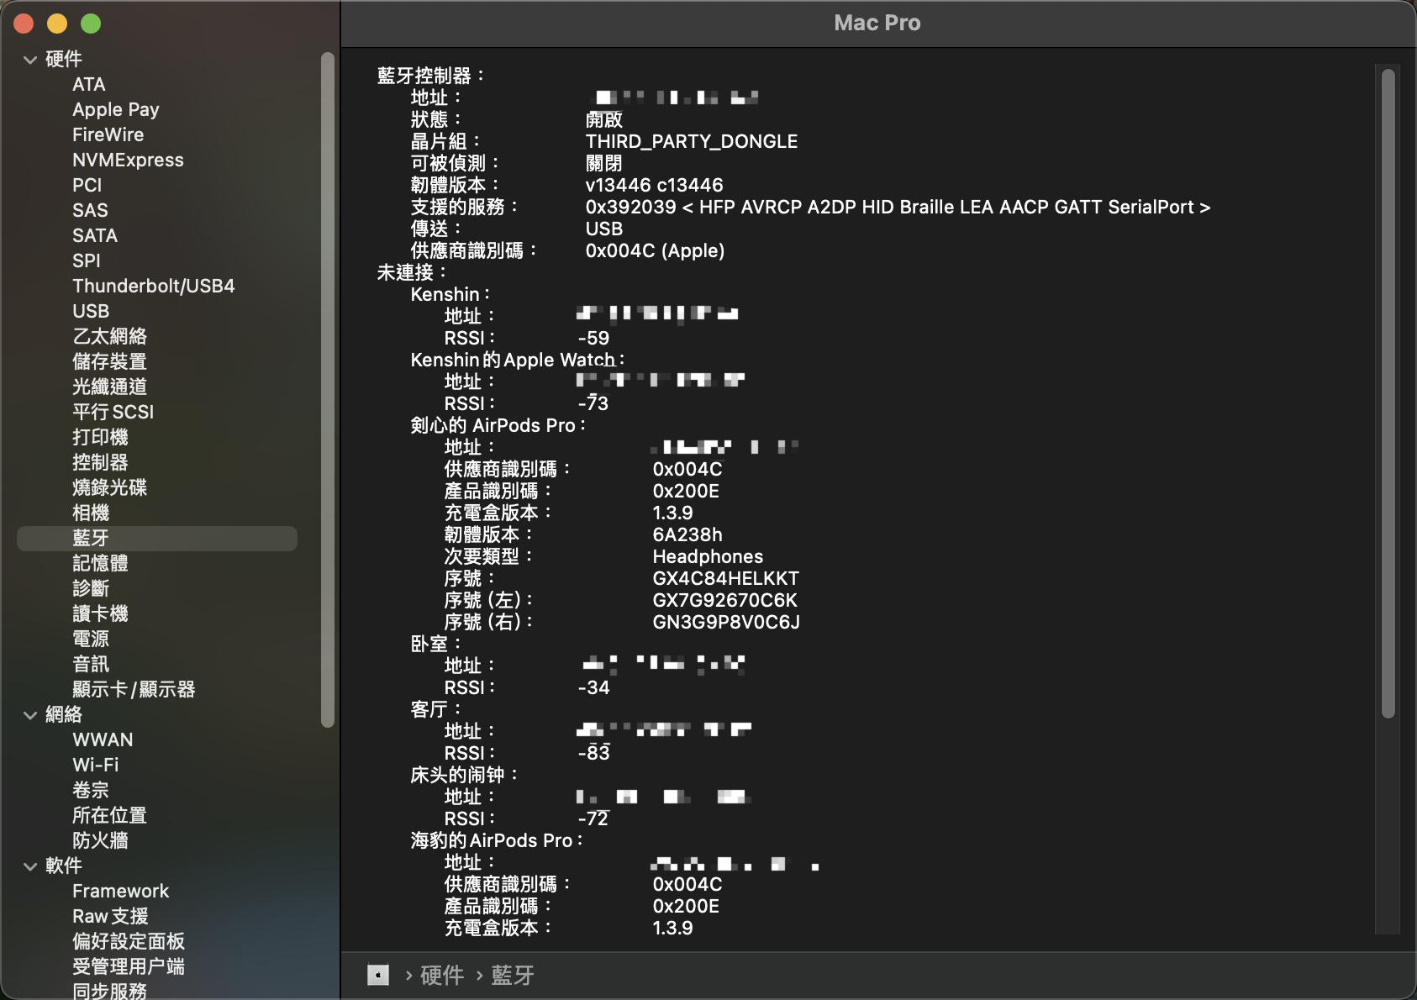Open Thunderbolt/USB4 details

pos(153,287)
